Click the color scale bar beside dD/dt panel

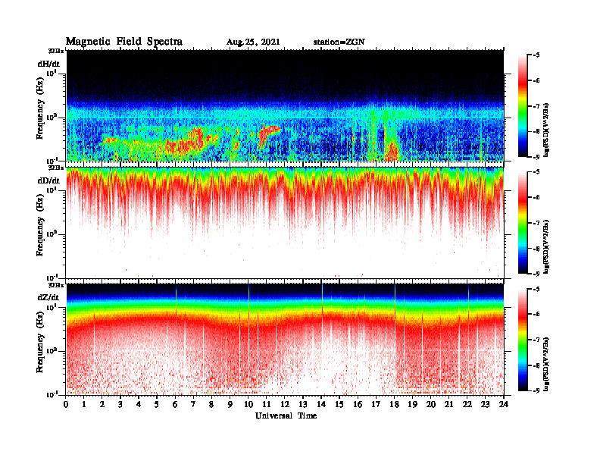(523, 223)
